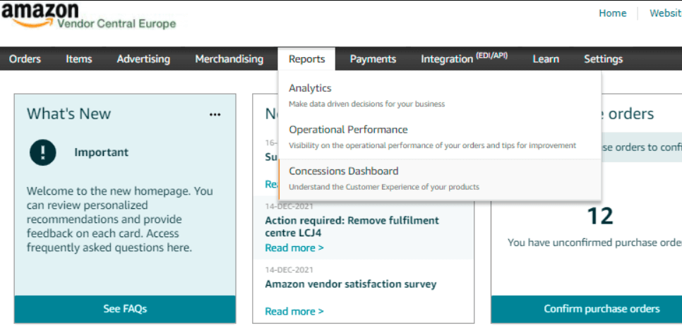Image resolution: width=682 pixels, height=328 pixels.
Task: Click the 'What's New' card heading
Action: pyautogui.click(x=68, y=114)
